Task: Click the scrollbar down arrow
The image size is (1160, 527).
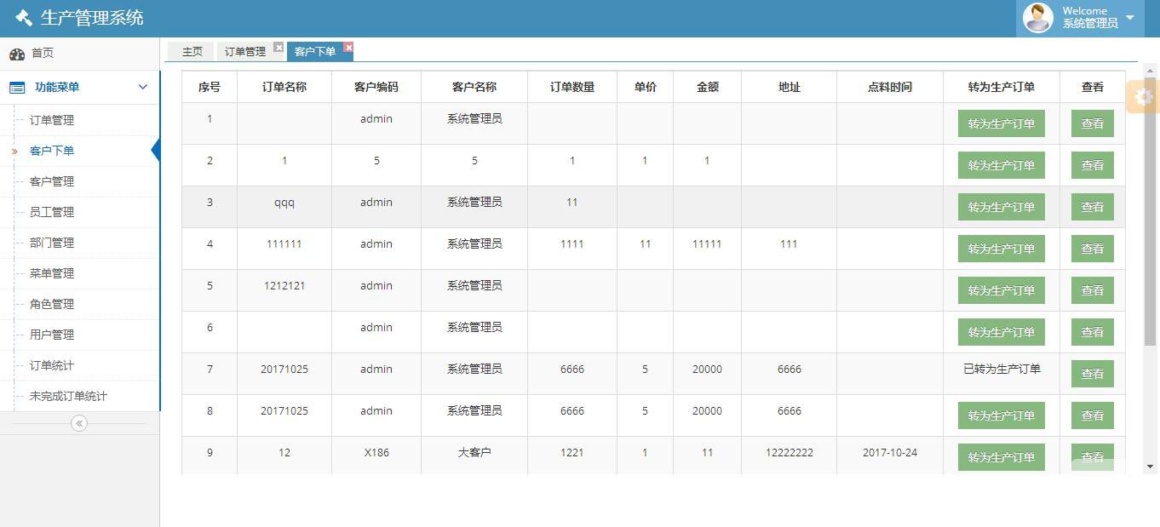Action: 1150,467
